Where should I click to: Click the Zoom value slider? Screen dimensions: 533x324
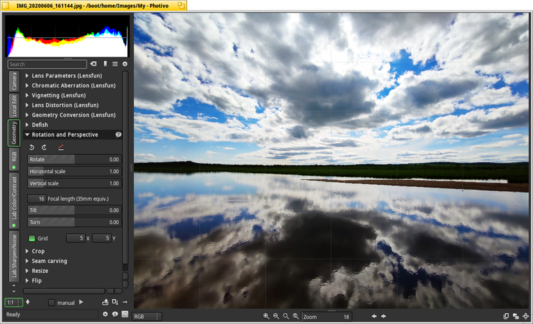point(326,317)
